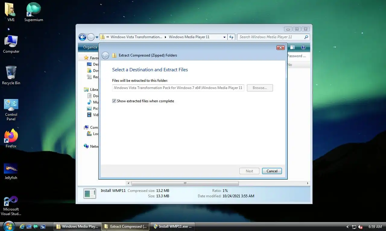The width and height of the screenshot is (386, 231).
Task: Open the Explorer recent pages dropdown arrow
Action: 97,37
